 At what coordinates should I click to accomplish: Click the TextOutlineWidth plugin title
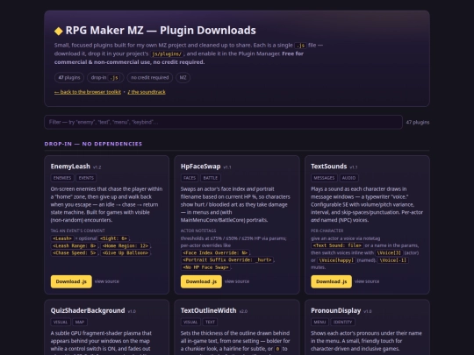pyautogui.click(x=209, y=310)
